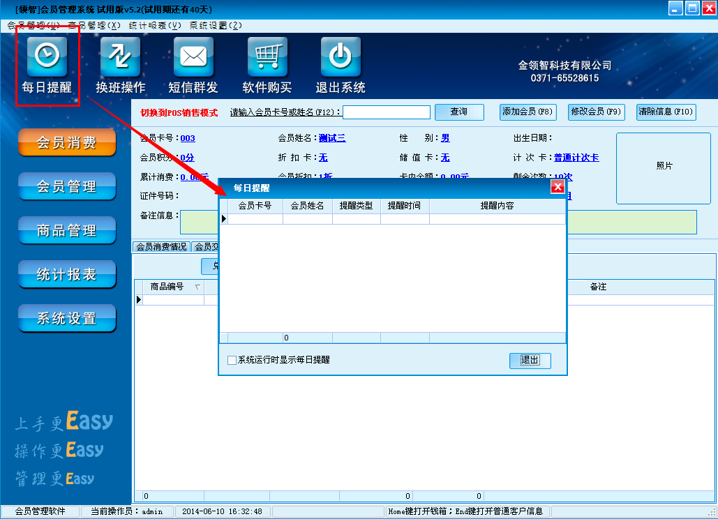
Task: Select 会员管理 in the left sidebar
Action: (x=67, y=187)
